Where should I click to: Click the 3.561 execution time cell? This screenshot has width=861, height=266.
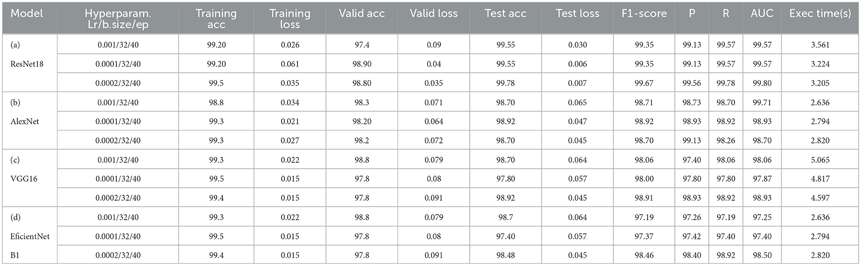(x=820, y=45)
